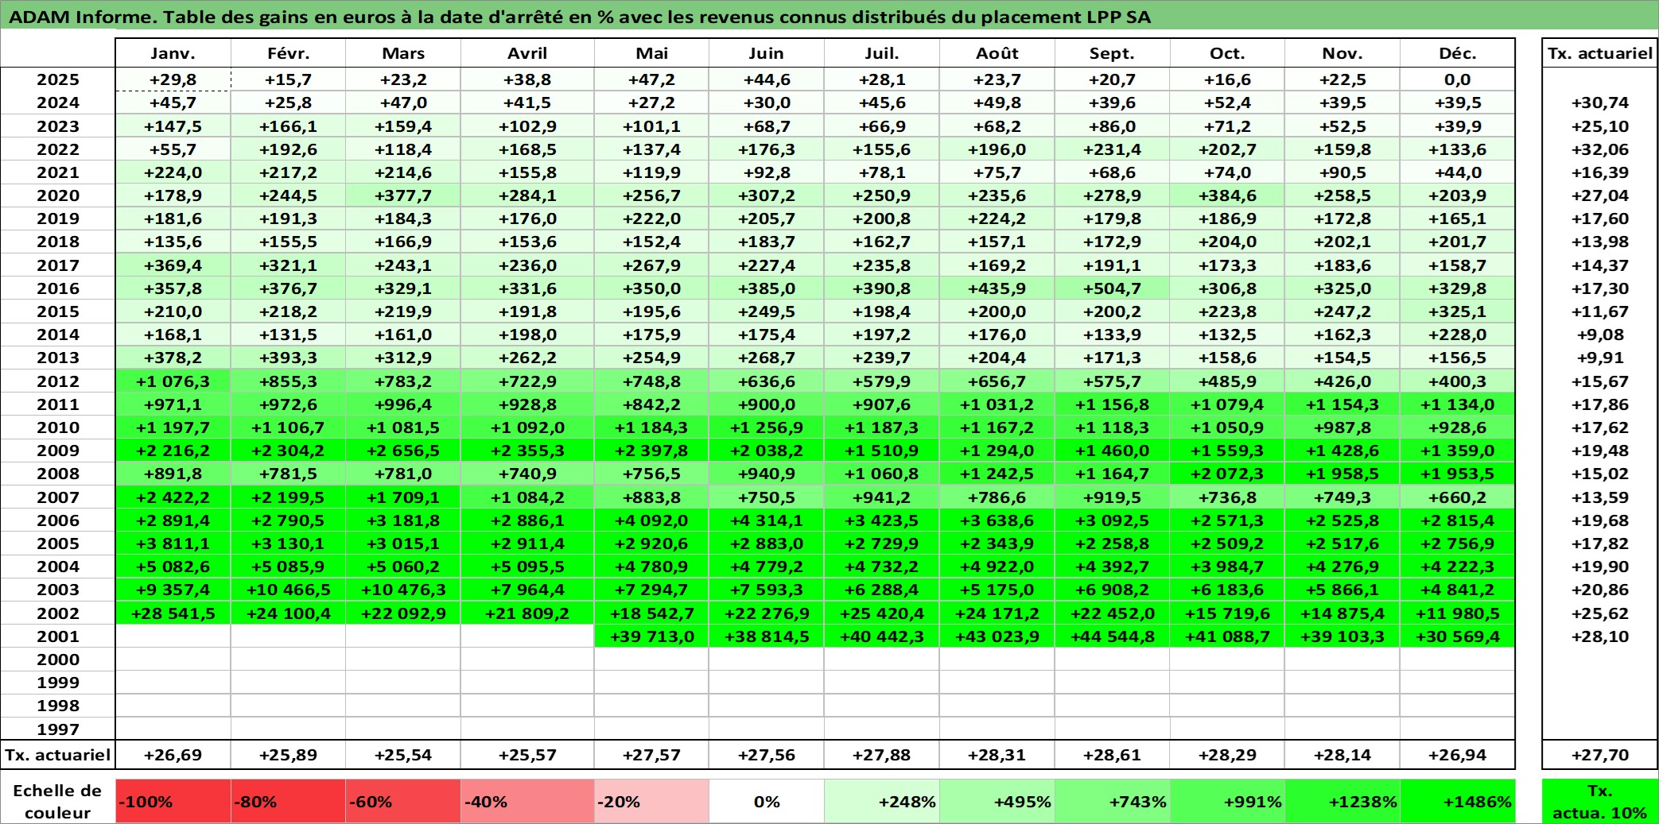Click the 0,0 cell for December 2025
The image size is (1659, 824).
pos(1457,79)
